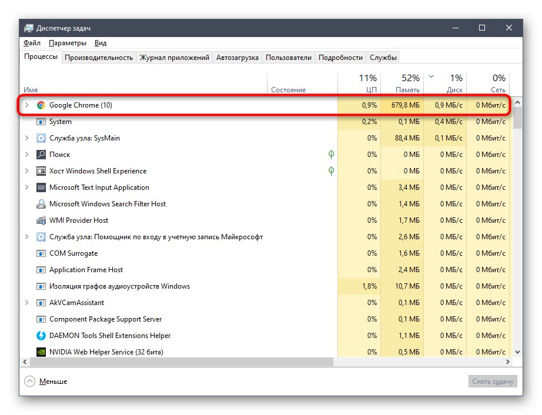542x415 pixels.
Task: Open the Параметры menu
Action: pyautogui.click(x=68, y=43)
